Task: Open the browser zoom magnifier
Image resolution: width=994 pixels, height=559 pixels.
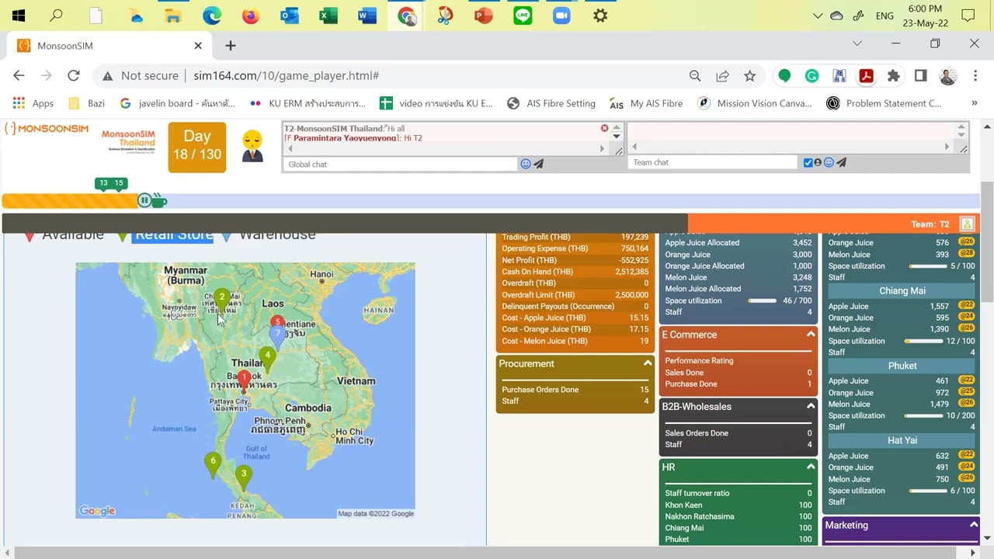Action: 695,75
